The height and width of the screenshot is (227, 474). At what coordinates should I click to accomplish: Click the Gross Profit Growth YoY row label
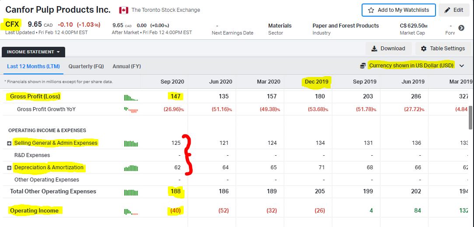pos(46,109)
